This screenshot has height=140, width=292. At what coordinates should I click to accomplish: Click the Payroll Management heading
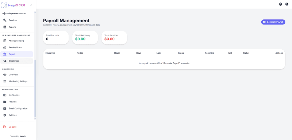click(x=66, y=20)
